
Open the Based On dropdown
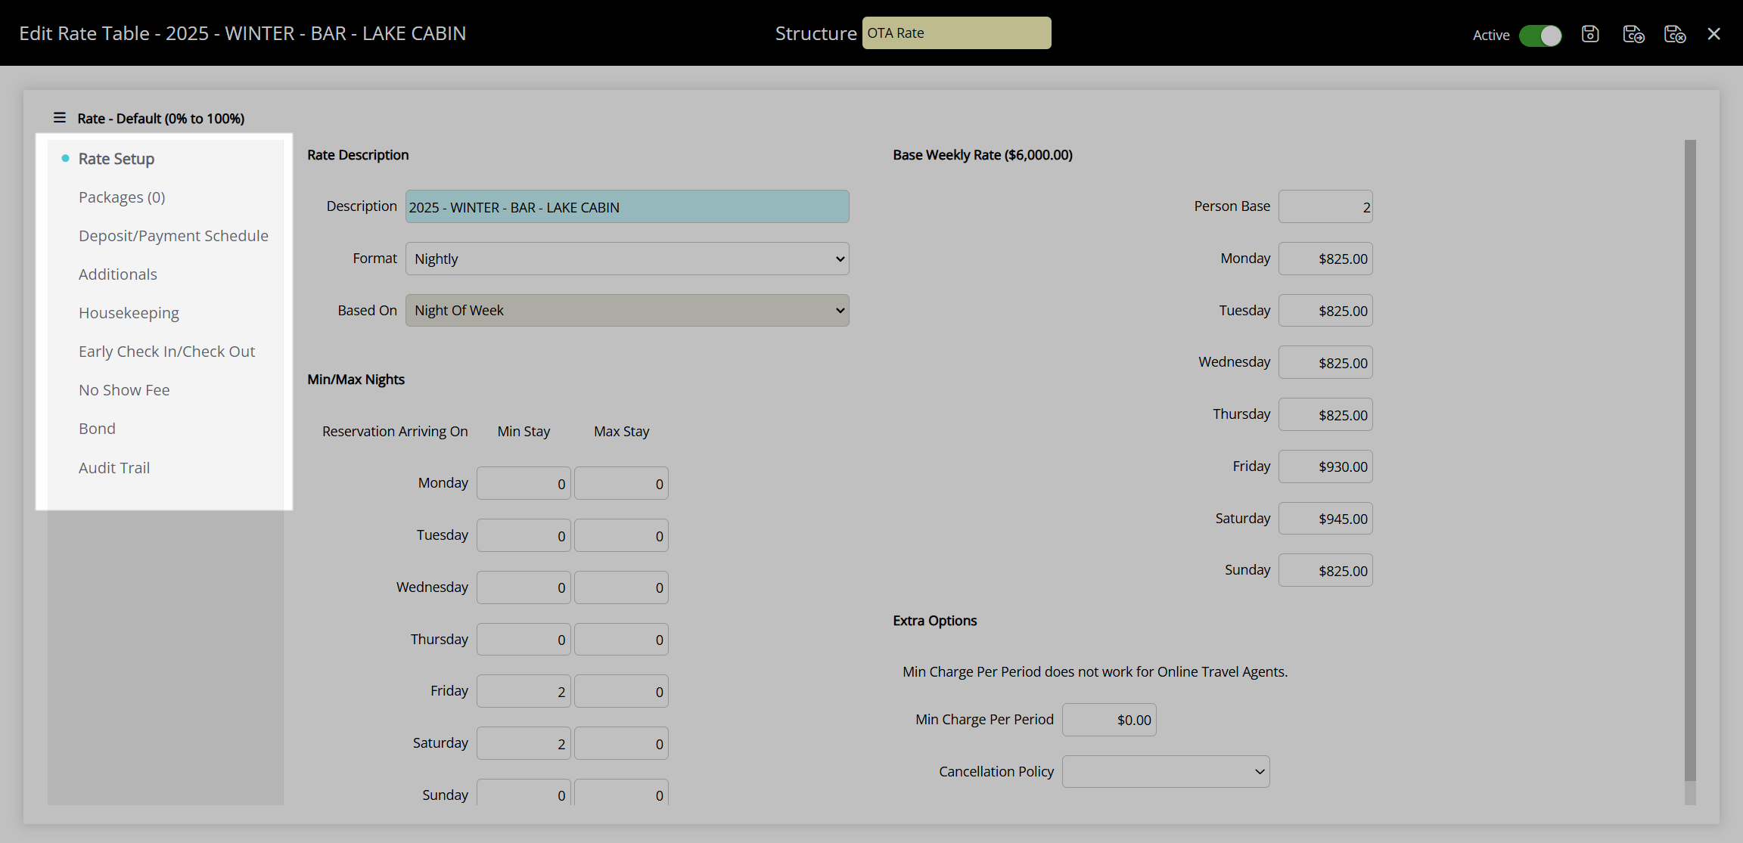point(627,311)
